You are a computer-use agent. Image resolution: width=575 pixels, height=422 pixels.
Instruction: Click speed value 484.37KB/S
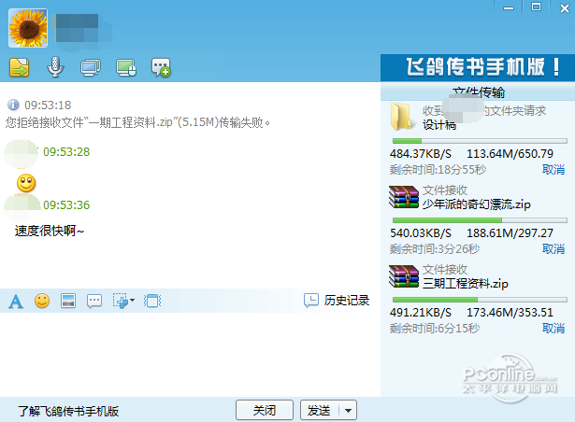pyautogui.click(x=421, y=154)
